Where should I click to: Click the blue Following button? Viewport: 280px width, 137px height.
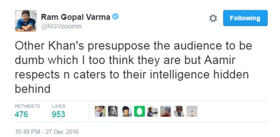click(x=245, y=18)
